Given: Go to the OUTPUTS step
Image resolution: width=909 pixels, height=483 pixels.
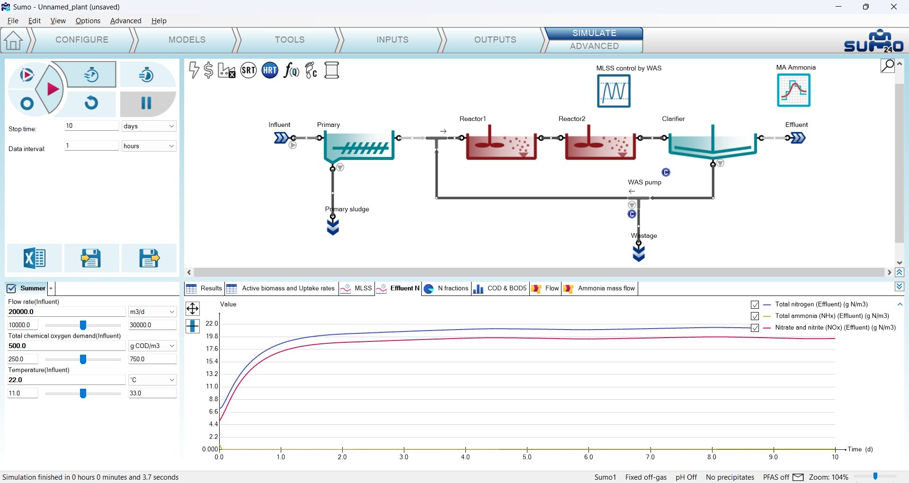Looking at the screenshot, I should coord(495,40).
